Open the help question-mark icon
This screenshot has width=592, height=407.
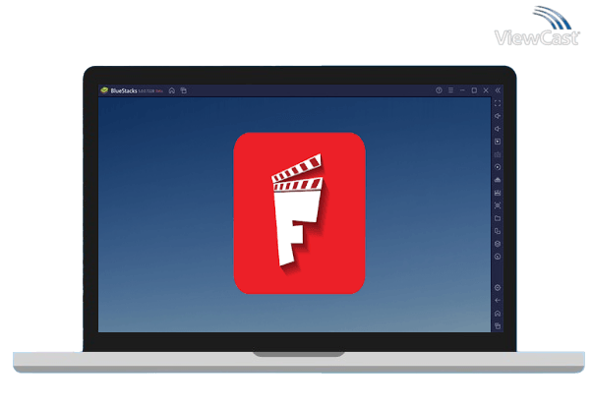pos(439,90)
